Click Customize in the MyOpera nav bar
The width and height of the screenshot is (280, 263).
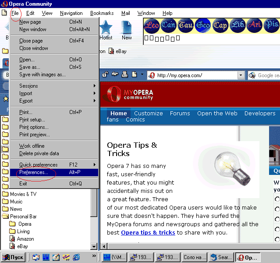pyautogui.click(x=149, y=113)
